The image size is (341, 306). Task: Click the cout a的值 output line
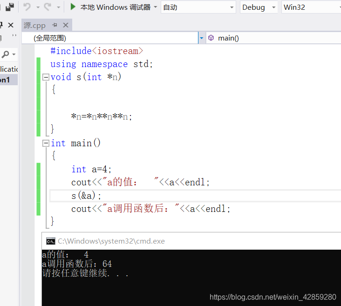pyautogui.click(x=141, y=182)
